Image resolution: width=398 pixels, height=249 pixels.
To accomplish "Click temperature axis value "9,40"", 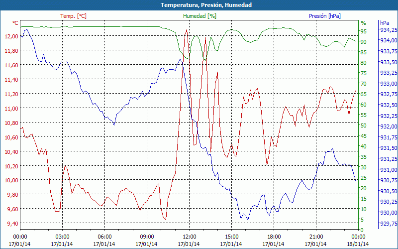I will click(x=13, y=224).
